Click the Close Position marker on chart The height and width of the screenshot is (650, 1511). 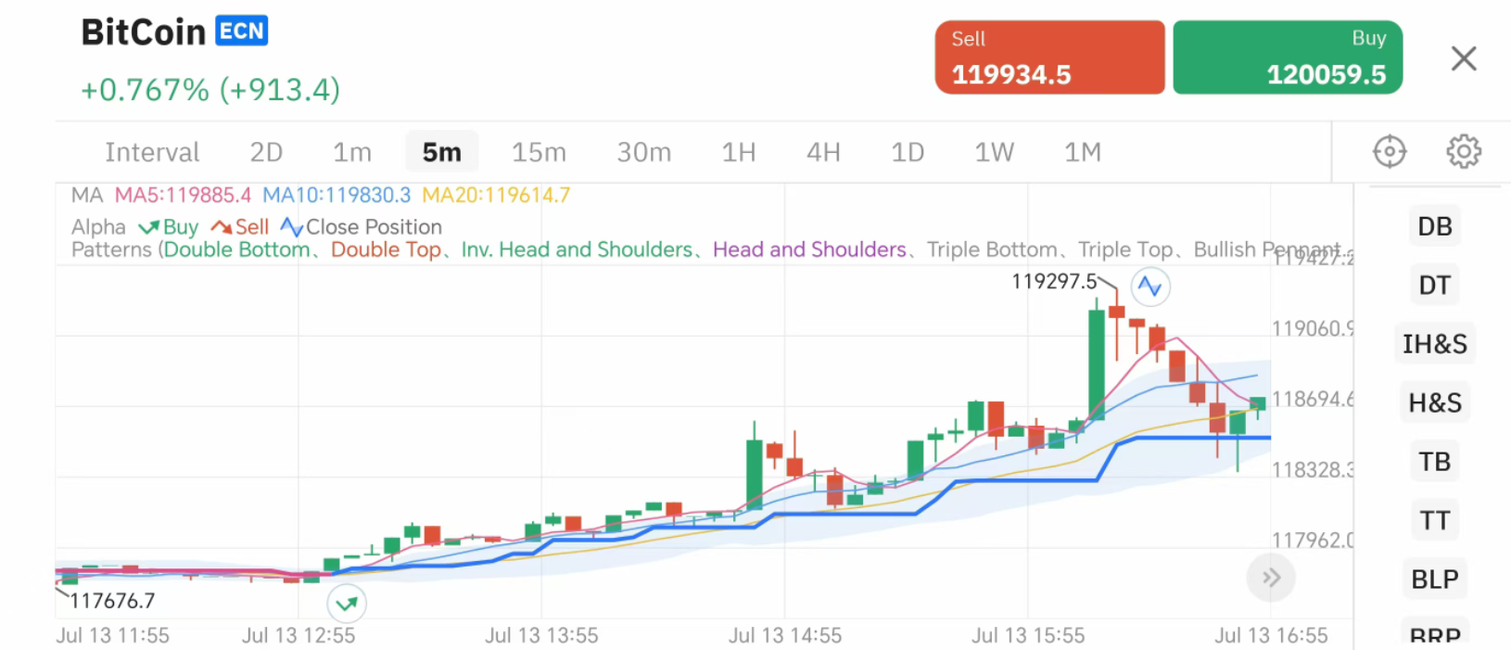[1150, 286]
